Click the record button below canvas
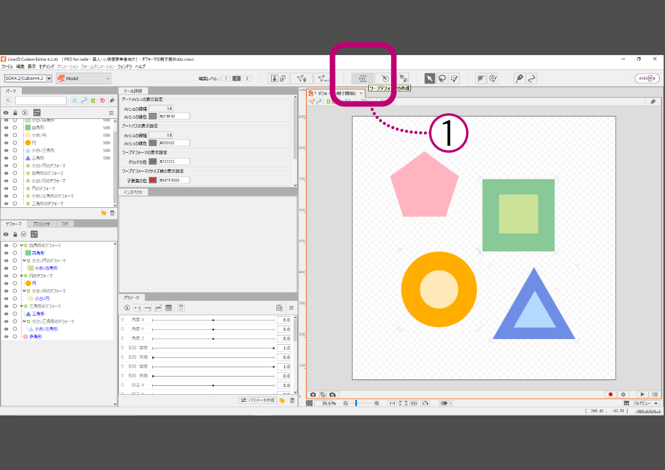The height and width of the screenshot is (470, 665). tap(610, 395)
